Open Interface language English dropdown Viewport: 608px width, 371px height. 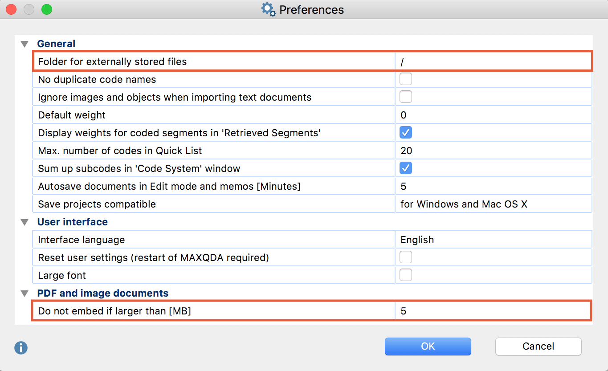(493, 240)
